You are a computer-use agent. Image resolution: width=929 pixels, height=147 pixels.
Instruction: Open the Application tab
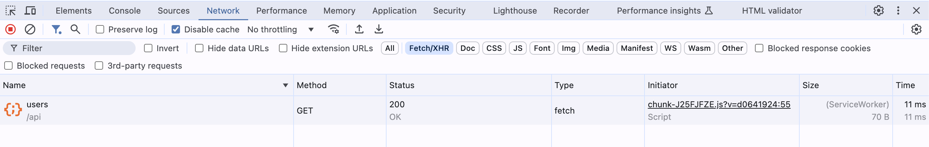(394, 11)
